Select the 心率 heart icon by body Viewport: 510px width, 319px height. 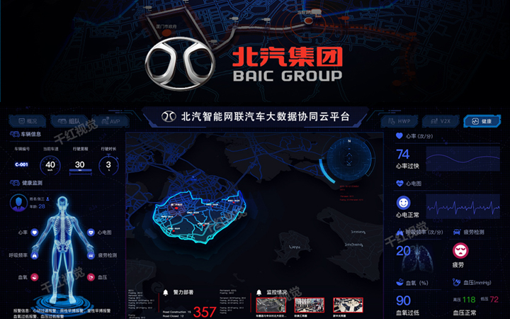[x=35, y=233]
